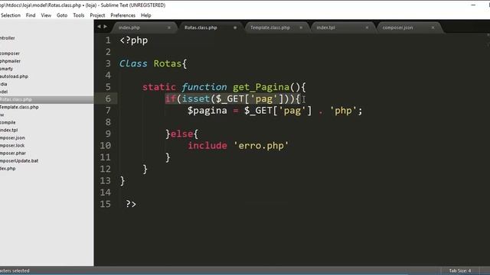
Task: Select the composer folder in sidebar
Action: pyautogui.click(x=10, y=53)
